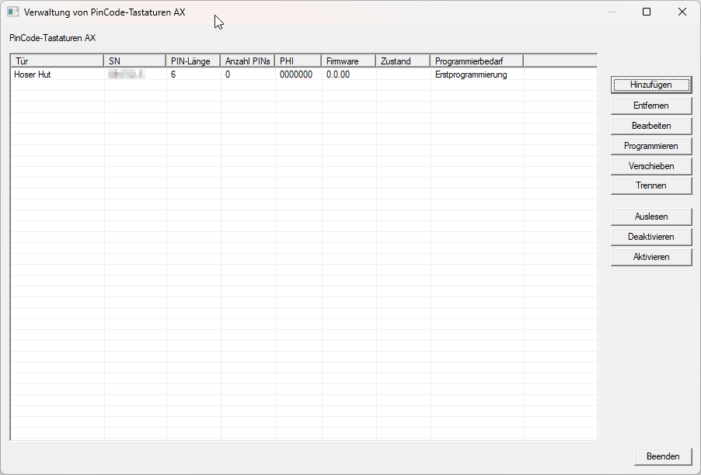Viewport: 701px width, 475px height.
Task: Sort the list by the Tür column header
Action: (x=57, y=61)
